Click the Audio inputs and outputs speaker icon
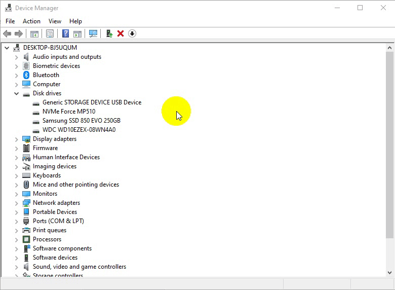Screen dimensions: 395x290 point(26,57)
